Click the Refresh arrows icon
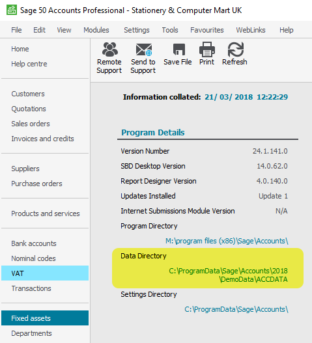This screenshot has width=312, height=343. [236, 49]
